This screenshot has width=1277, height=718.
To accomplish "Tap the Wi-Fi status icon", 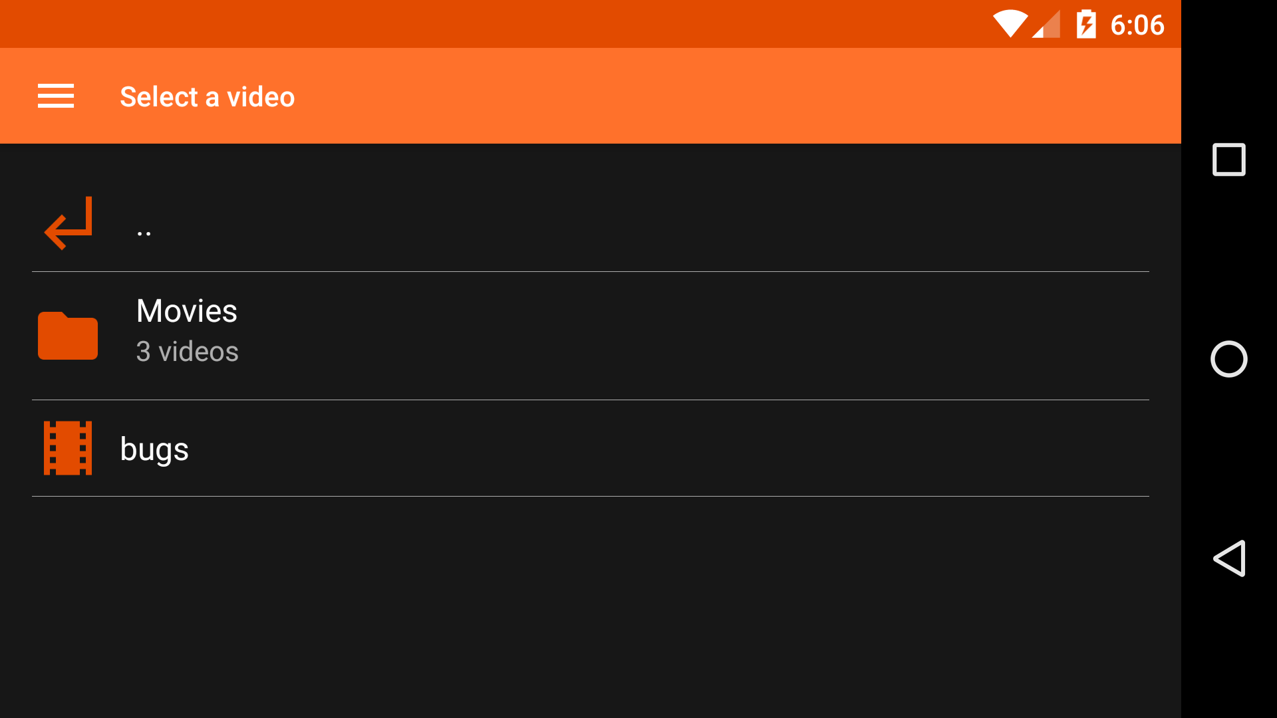I will click(1010, 24).
